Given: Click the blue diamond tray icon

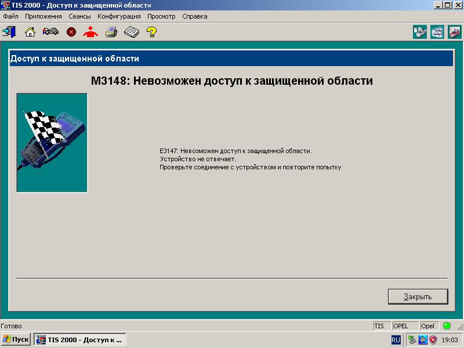Looking at the screenshot, I should 423,340.
